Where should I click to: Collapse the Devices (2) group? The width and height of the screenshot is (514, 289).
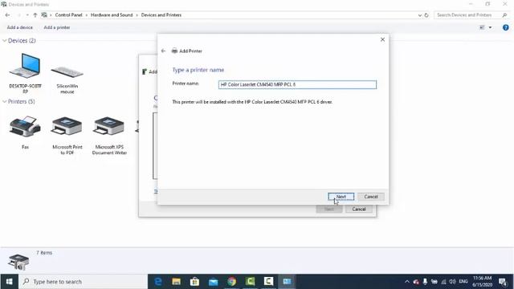(4, 41)
